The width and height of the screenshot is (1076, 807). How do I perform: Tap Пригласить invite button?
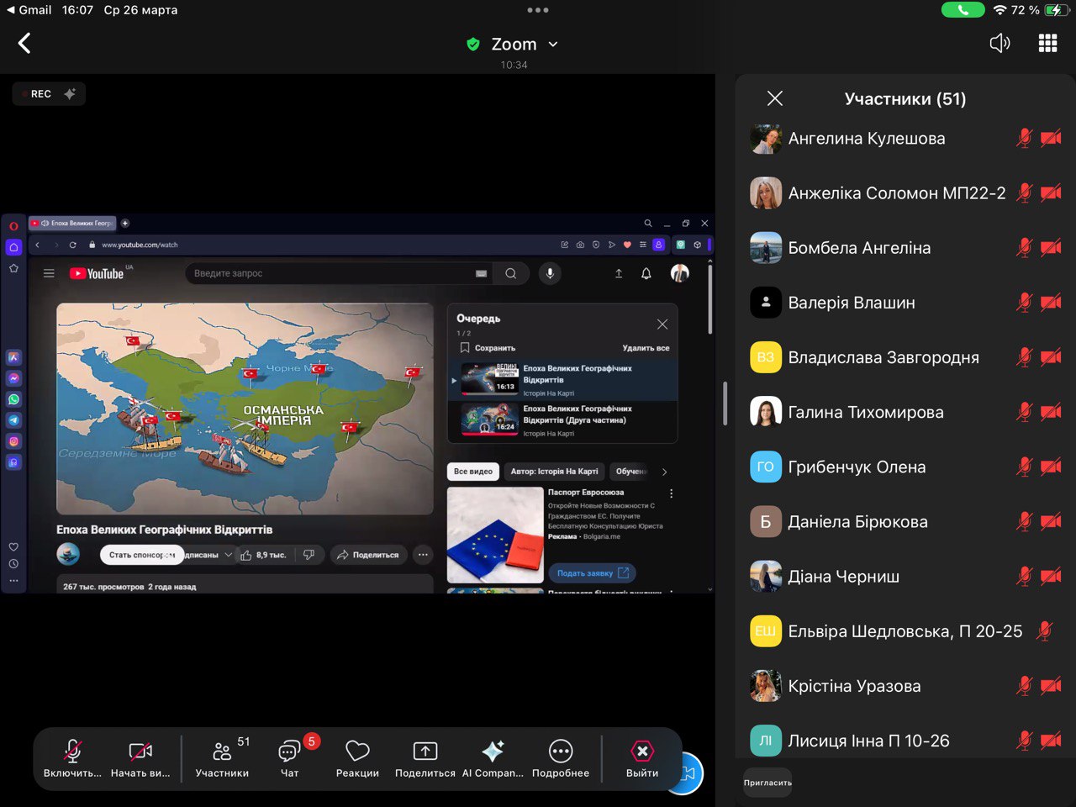pos(767,783)
